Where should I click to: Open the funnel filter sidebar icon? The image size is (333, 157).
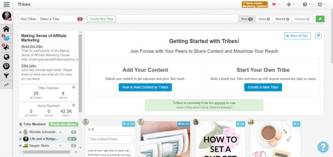point(7,75)
